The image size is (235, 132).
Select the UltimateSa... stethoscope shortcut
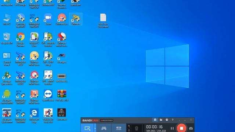click(62, 19)
